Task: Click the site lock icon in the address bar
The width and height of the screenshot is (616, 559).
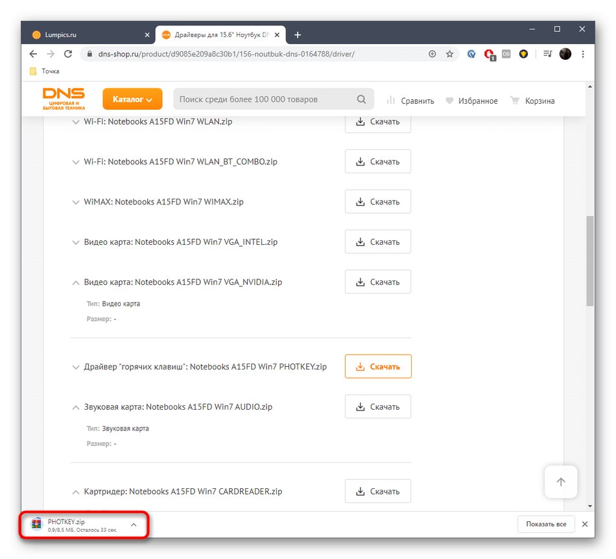Action: (89, 54)
